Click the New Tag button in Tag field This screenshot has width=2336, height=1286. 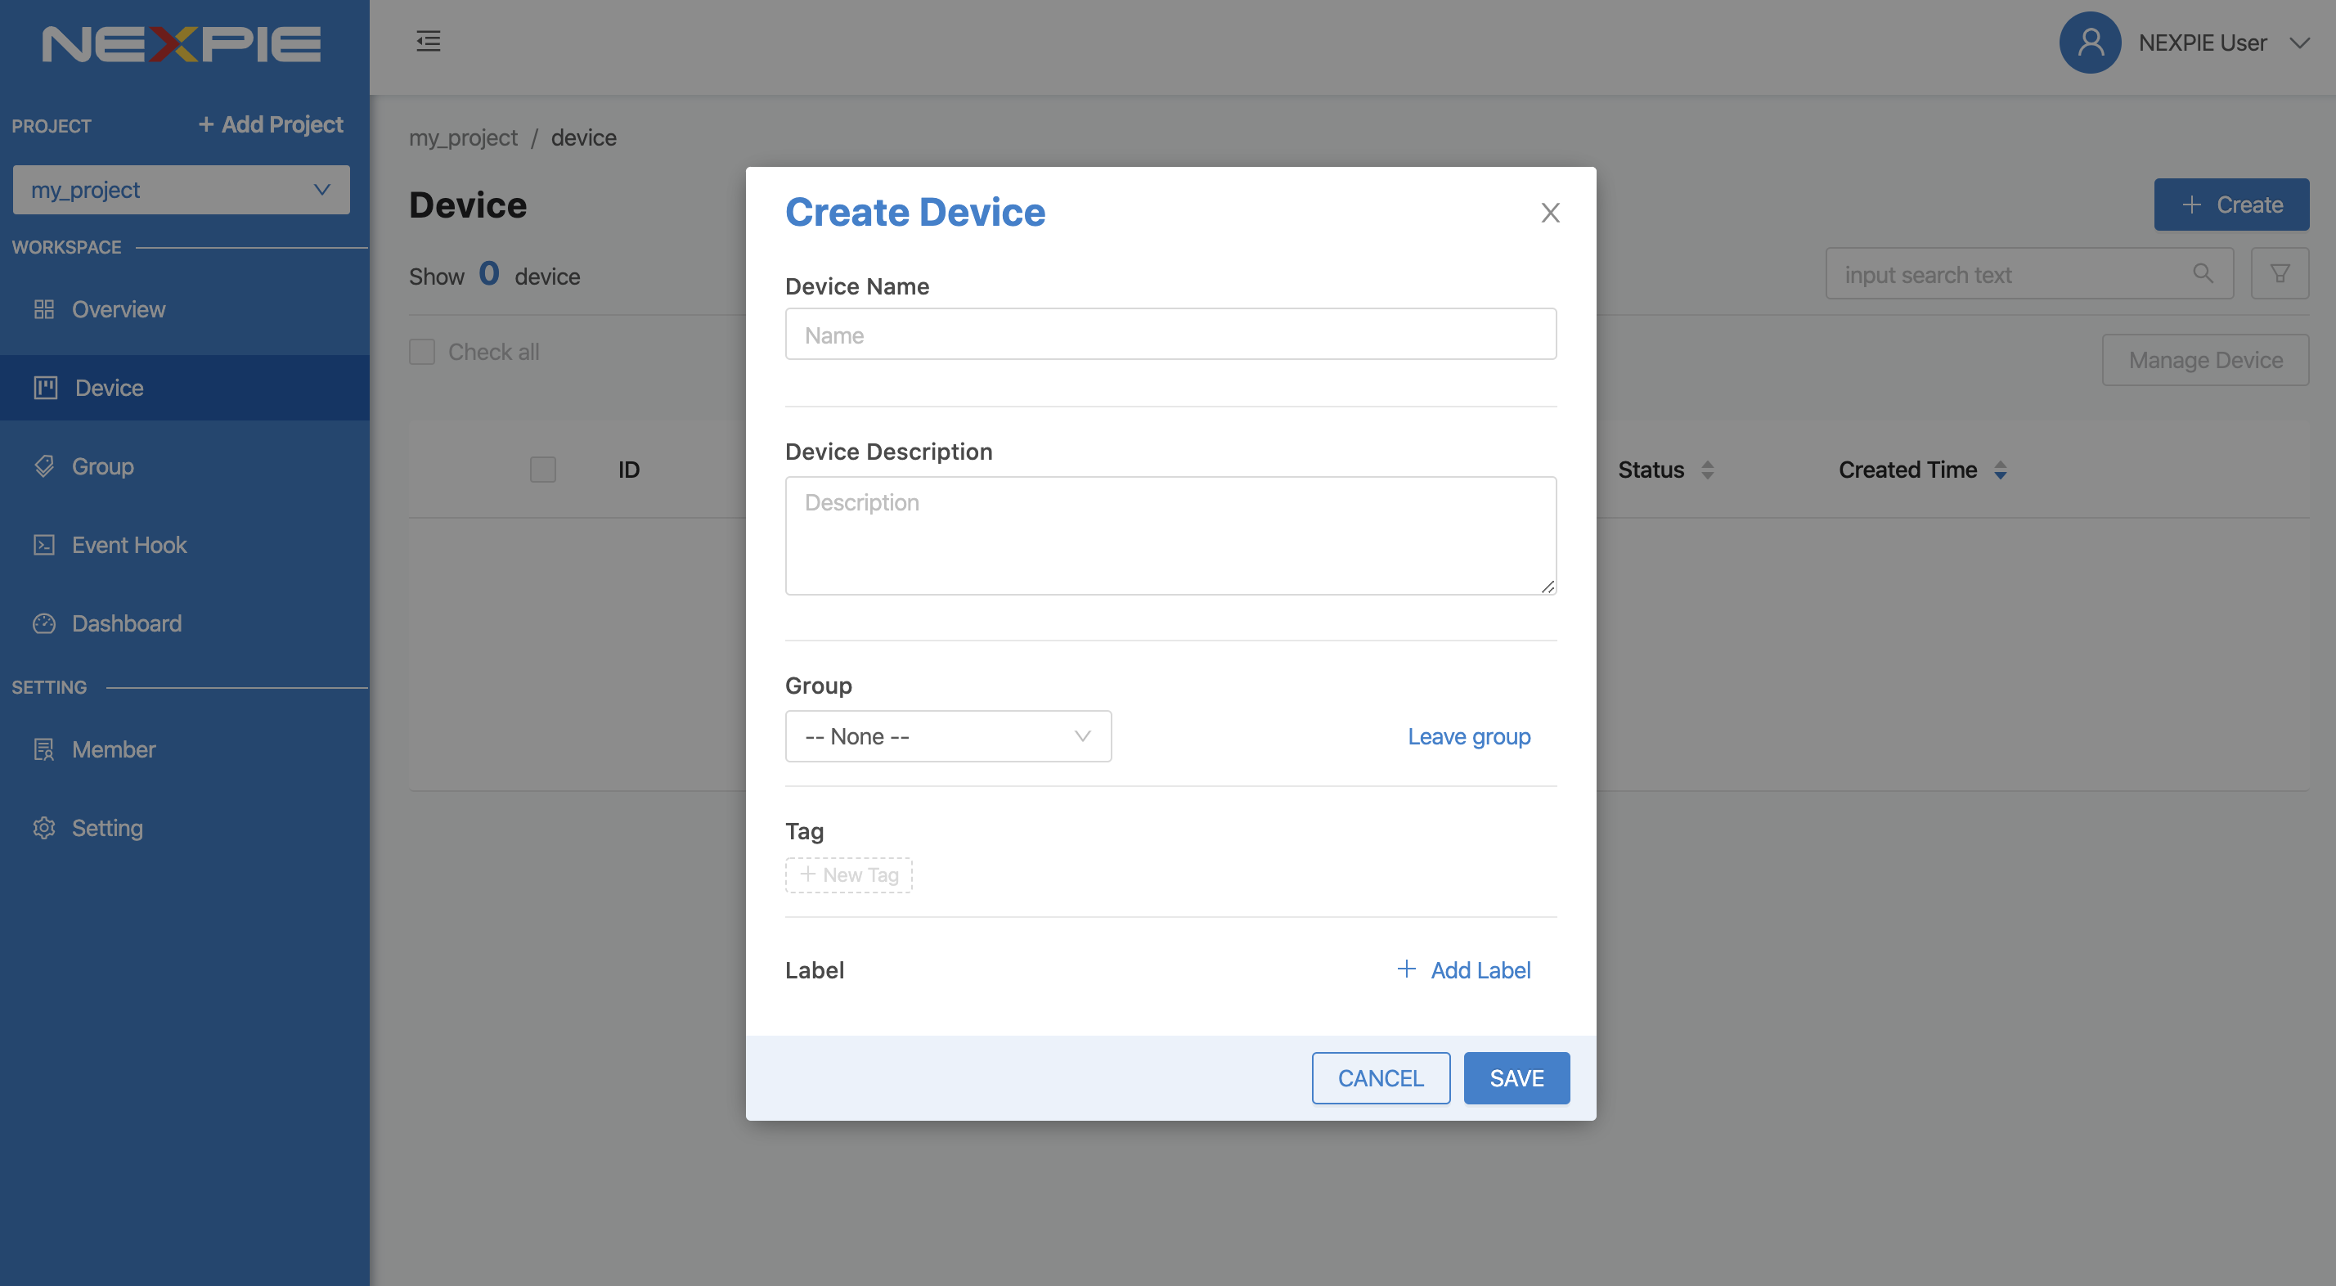tap(848, 873)
